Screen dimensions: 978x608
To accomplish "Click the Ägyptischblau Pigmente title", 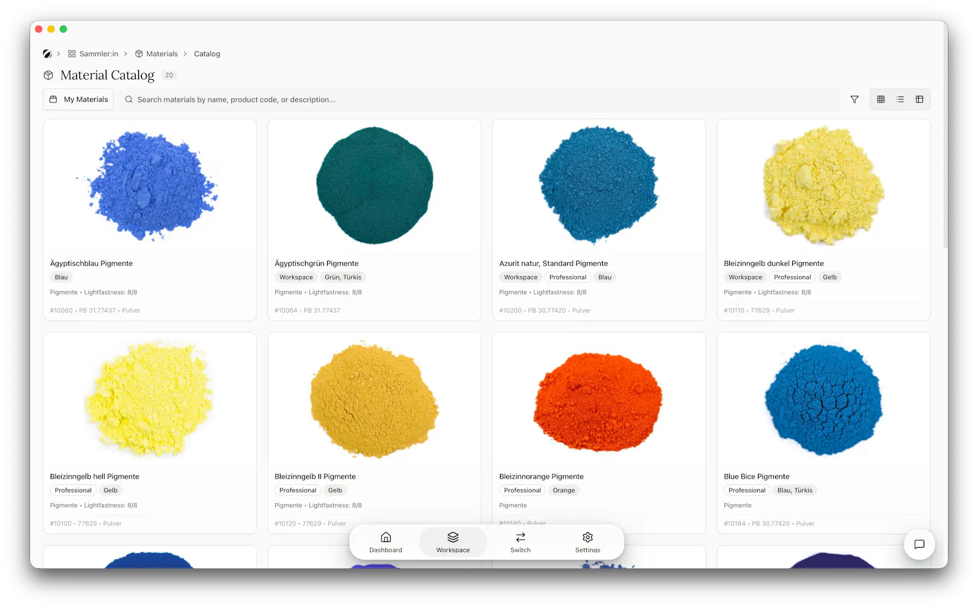I will 91,264.
